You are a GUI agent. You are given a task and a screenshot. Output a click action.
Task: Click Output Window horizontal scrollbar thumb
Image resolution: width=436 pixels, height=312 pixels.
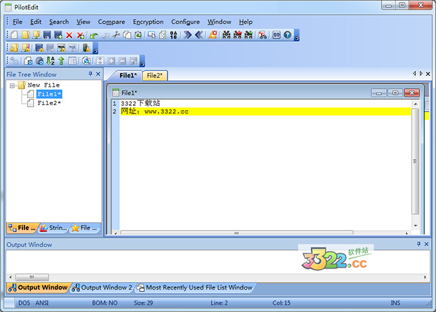(x=32, y=277)
